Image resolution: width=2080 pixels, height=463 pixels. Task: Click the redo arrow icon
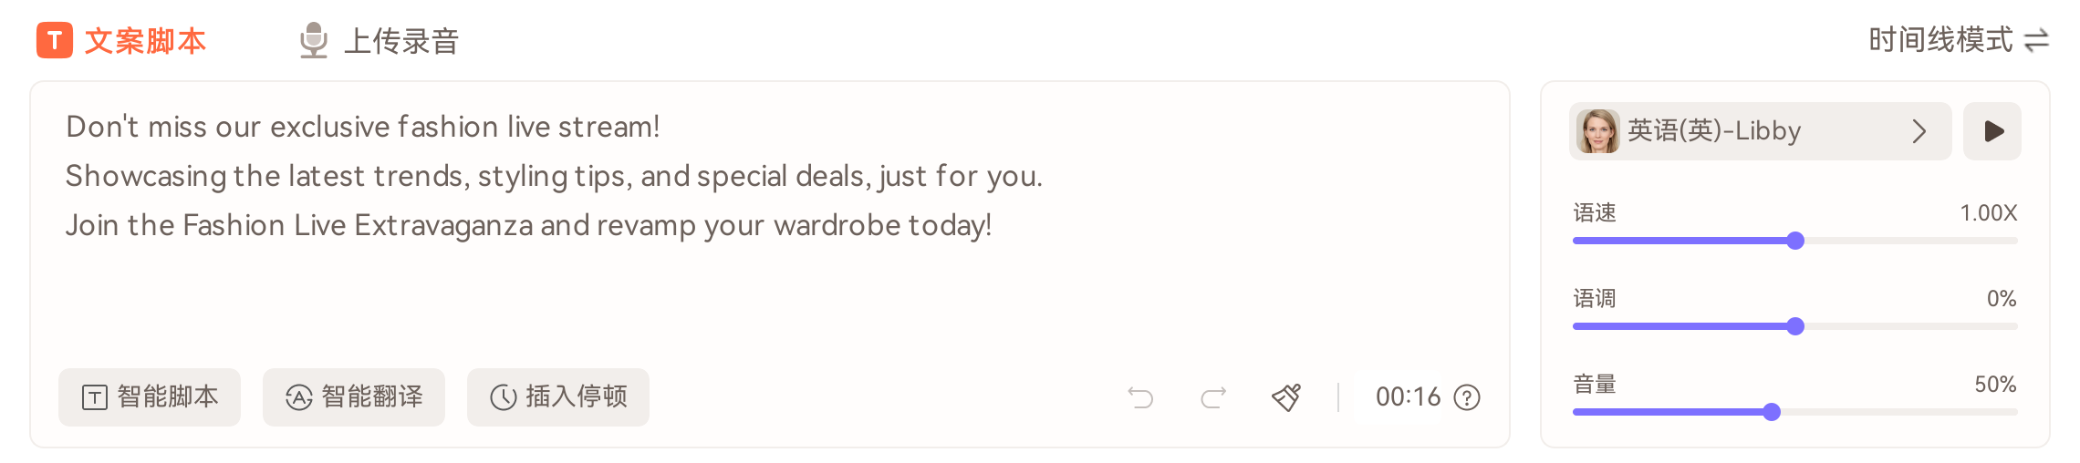pyautogui.click(x=1213, y=397)
